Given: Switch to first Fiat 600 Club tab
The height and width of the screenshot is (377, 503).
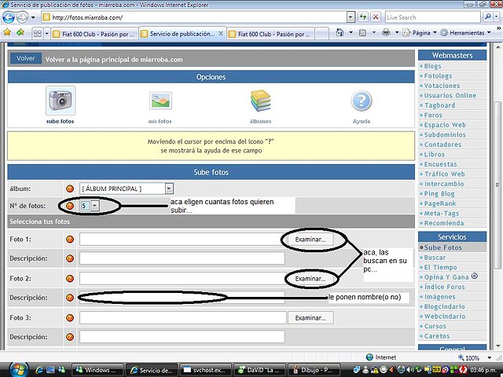Looking at the screenshot, I should pos(94,34).
